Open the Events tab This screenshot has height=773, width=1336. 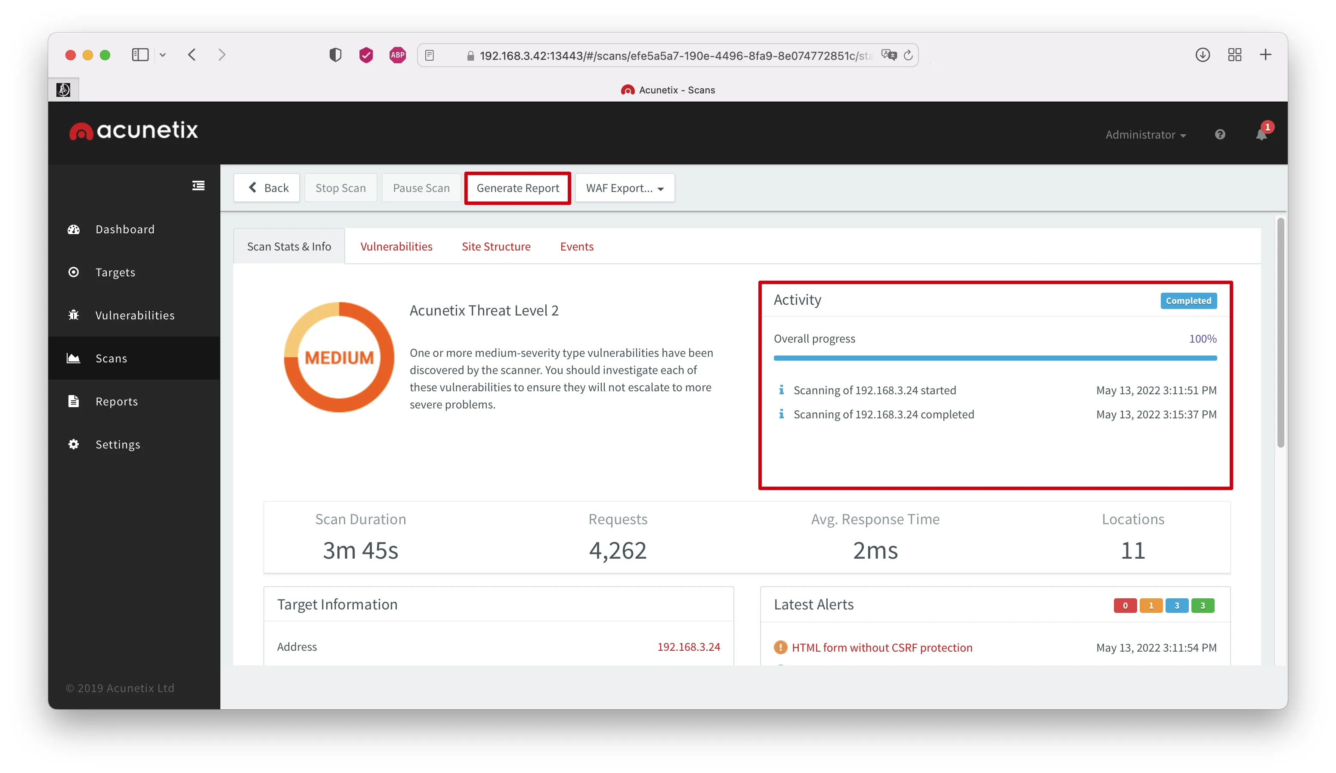[x=577, y=247]
